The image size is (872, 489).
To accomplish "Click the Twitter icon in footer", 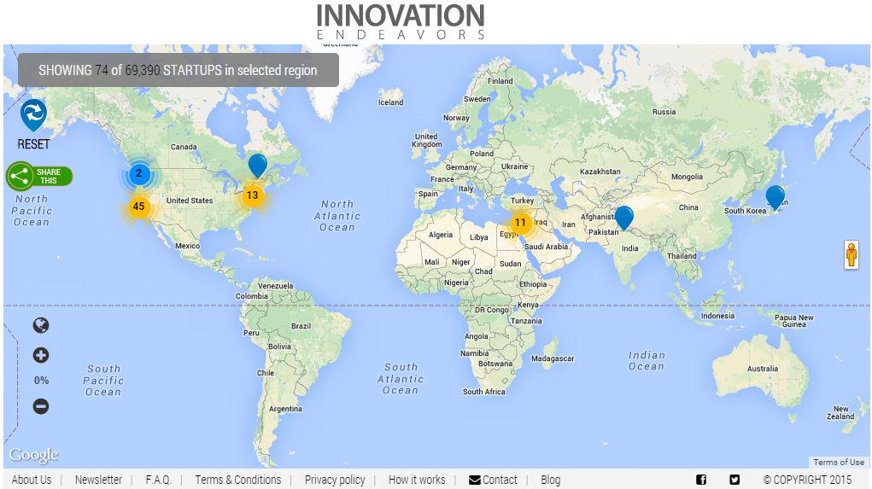I will click(x=734, y=480).
